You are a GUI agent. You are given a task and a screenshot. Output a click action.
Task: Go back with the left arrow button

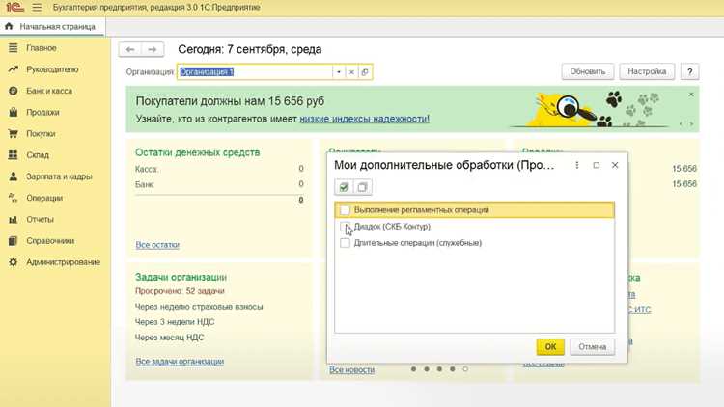(x=130, y=49)
